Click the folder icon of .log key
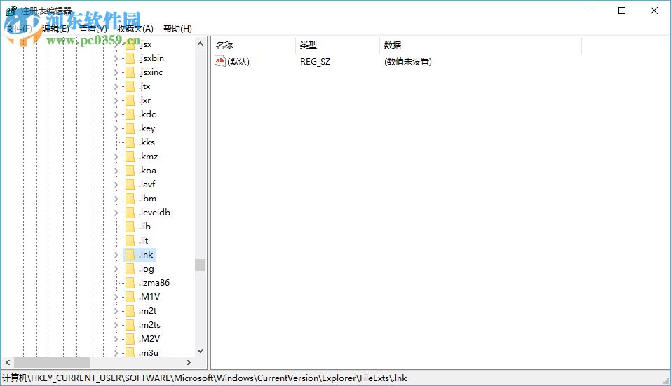Image resolution: width=671 pixels, height=386 pixels. click(x=130, y=269)
